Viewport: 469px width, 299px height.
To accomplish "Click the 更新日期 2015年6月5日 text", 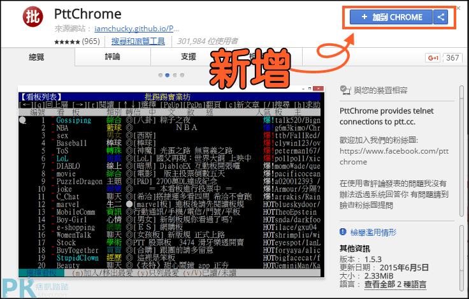I will [x=384, y=268].
